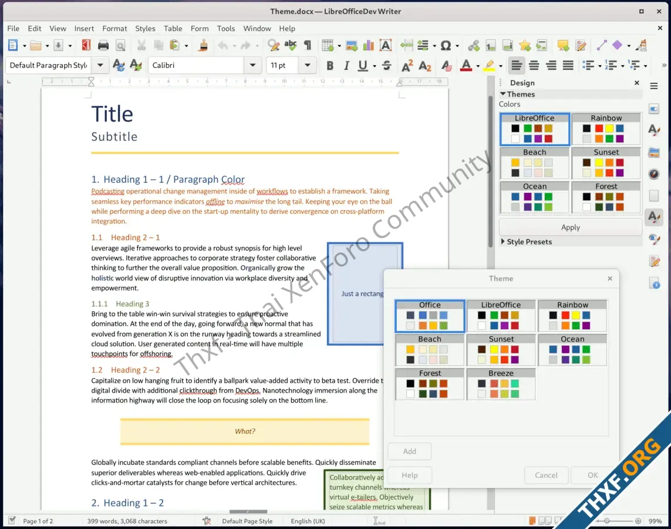
Task: Click the Print Preview icon
Action: tap(121, 45)
